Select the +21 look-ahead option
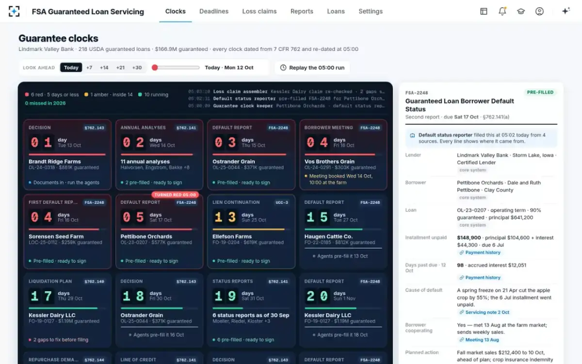Image resolution: width=582 pixels, height=364 pixels. click(x=120, y=67)
